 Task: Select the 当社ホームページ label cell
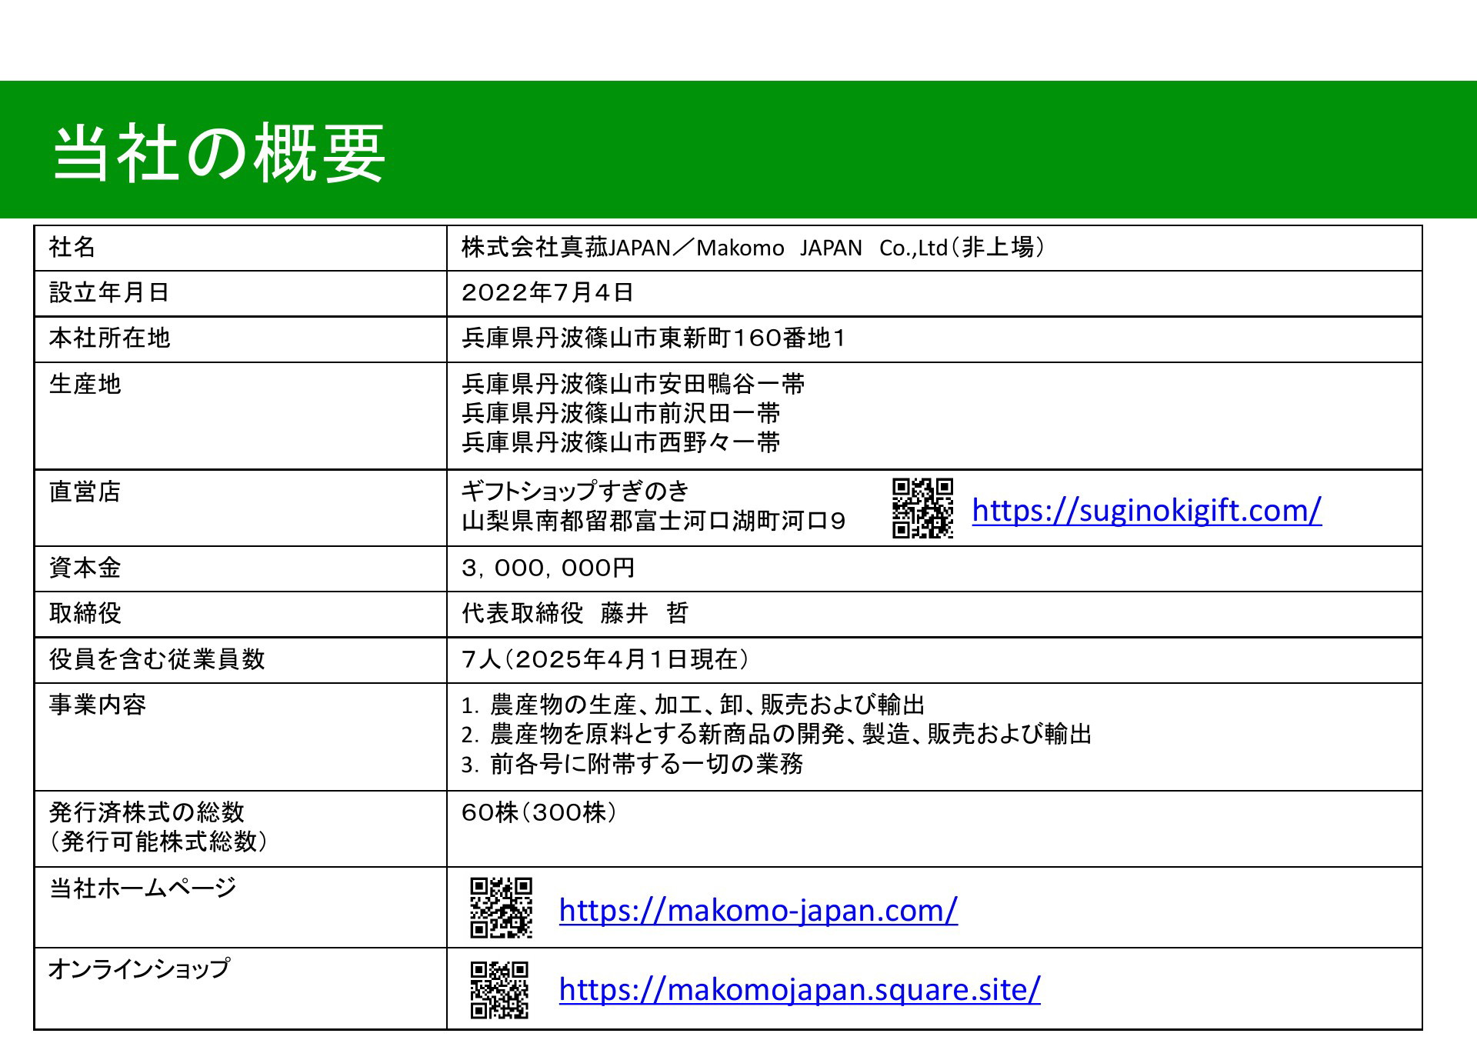[240, 907]
